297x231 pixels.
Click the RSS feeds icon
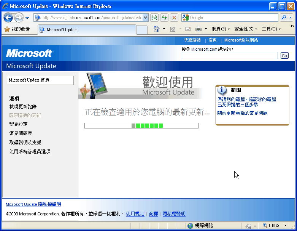point(172,29)
